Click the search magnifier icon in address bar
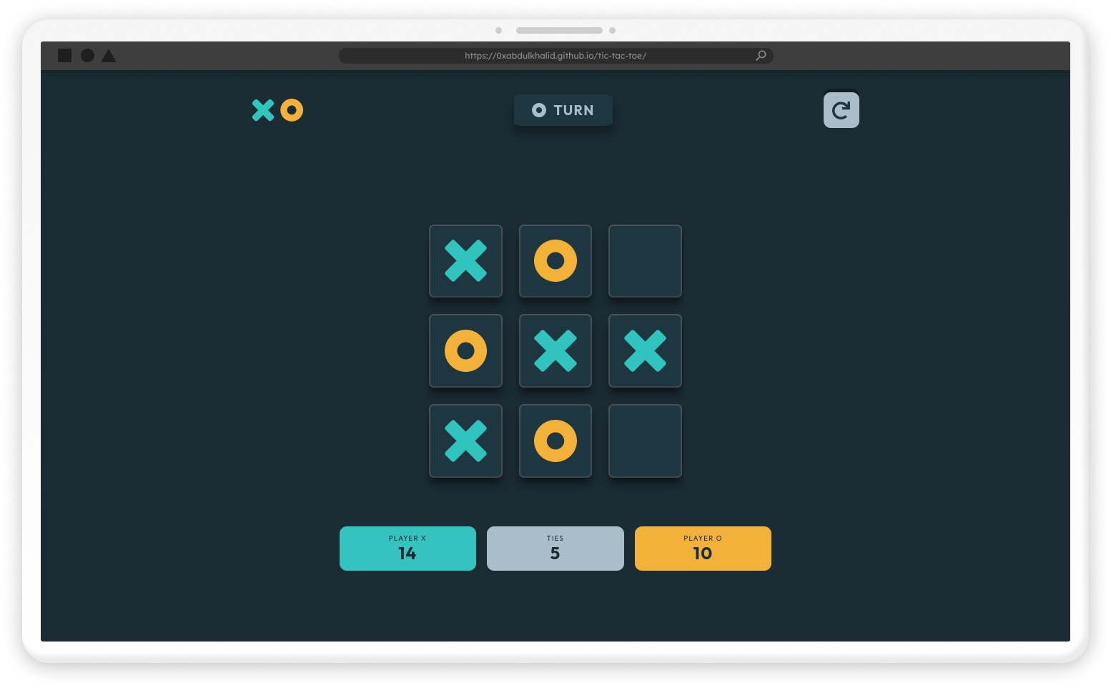 pos(761,56)
